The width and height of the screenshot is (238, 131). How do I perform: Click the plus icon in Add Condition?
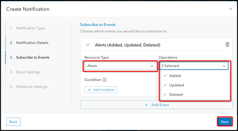pos(89,90)
